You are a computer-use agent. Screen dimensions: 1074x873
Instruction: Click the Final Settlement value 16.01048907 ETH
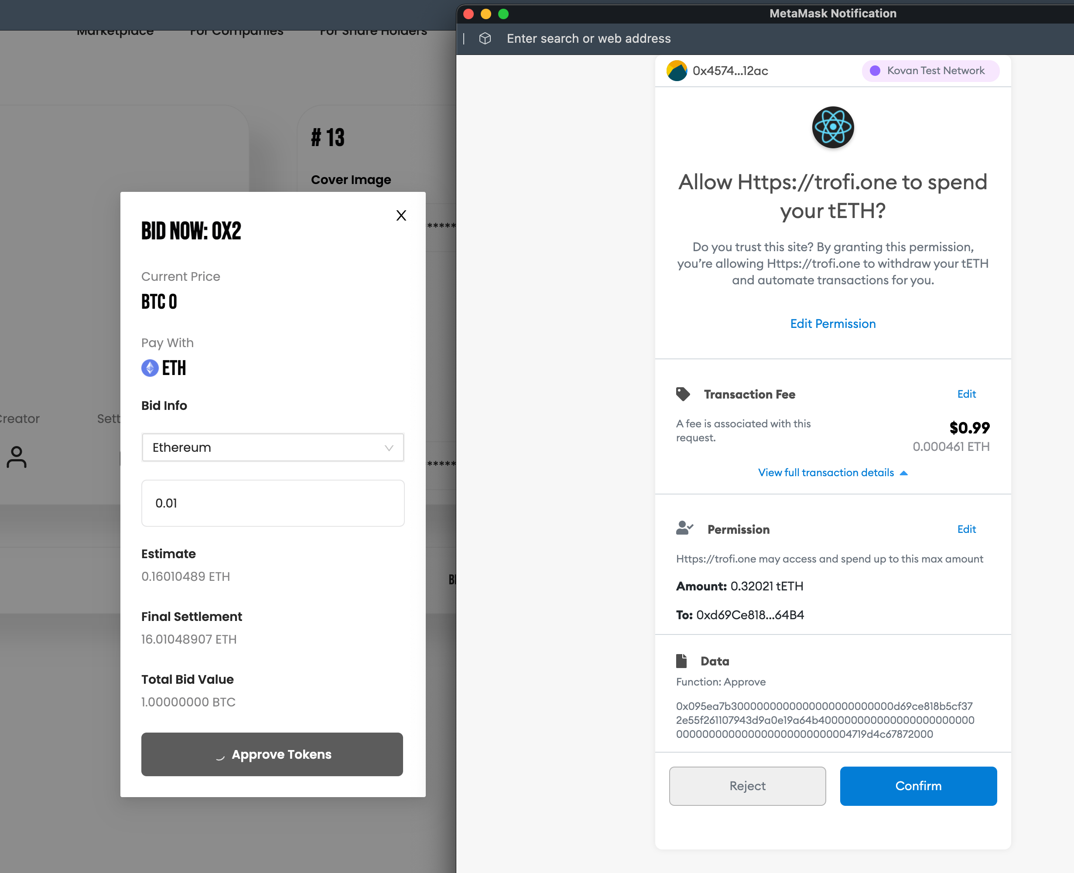pyautogui.click(x=188, y=640)
